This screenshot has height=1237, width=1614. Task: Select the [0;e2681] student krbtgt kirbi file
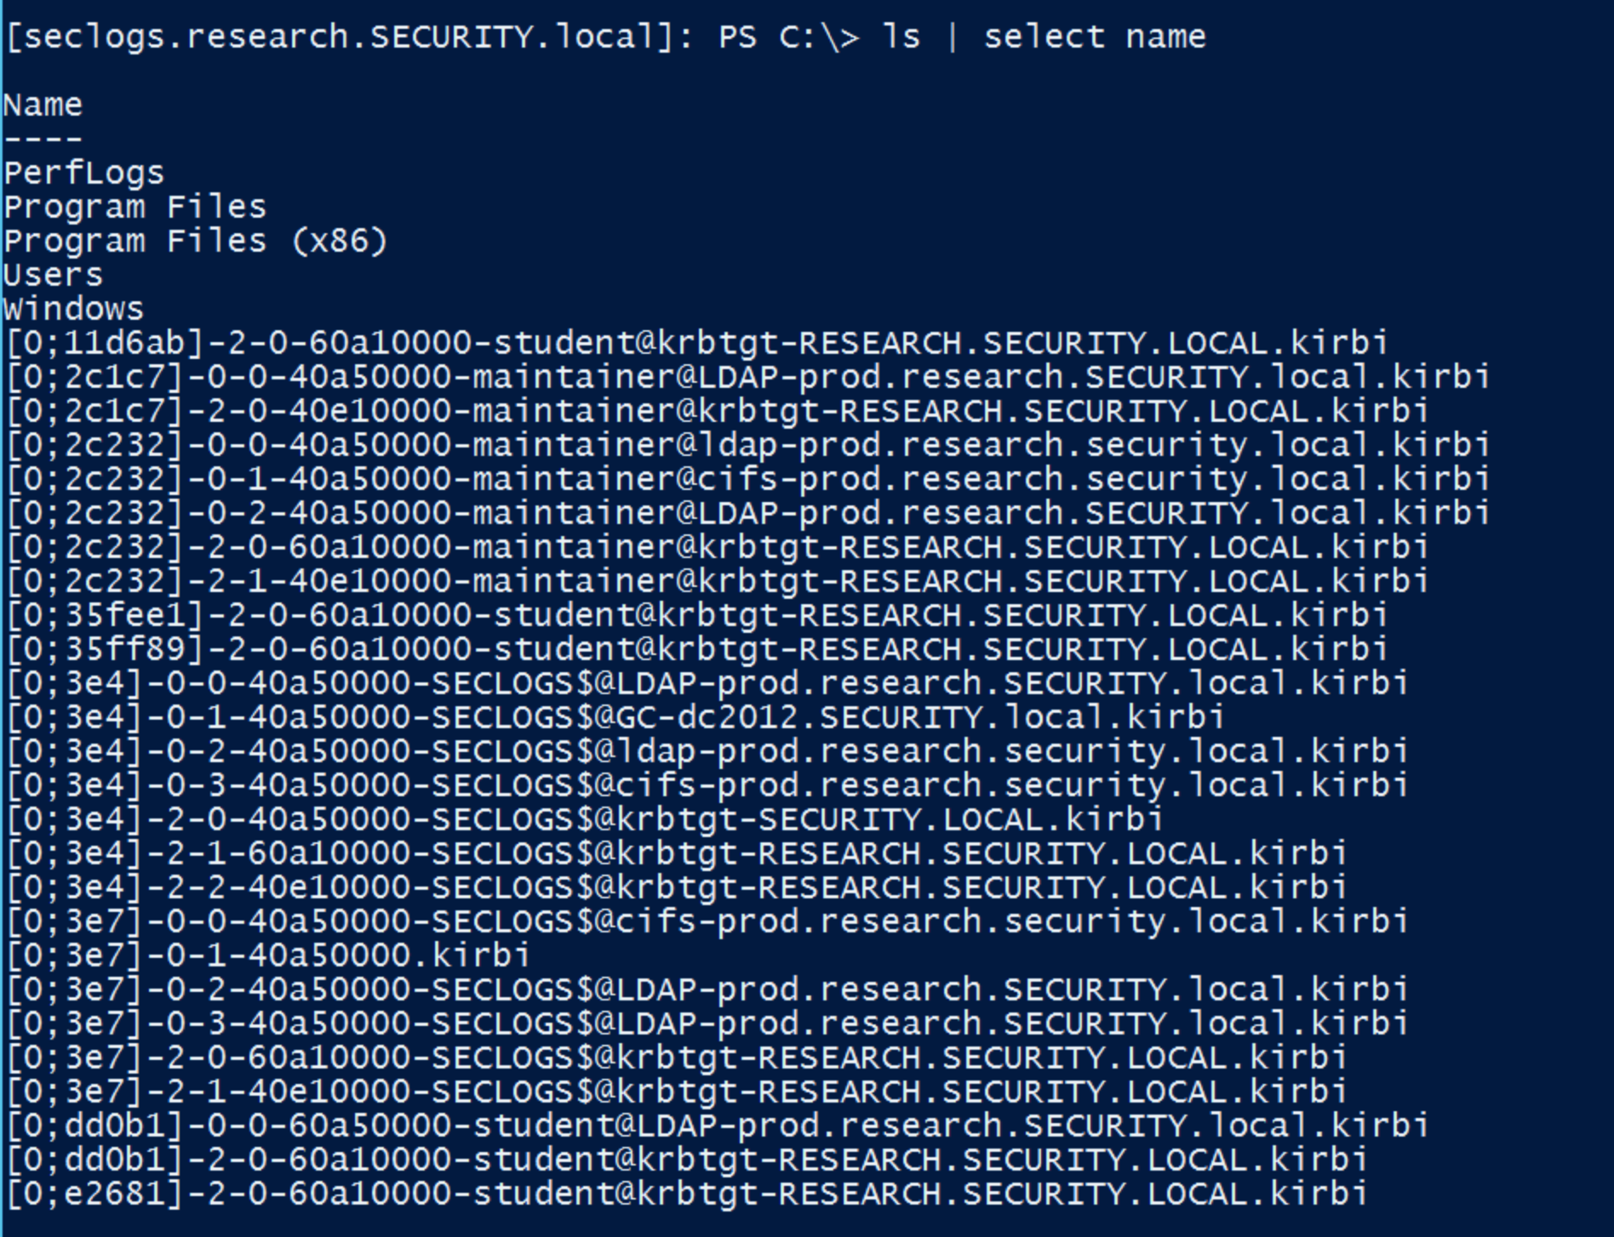tap(686, 1194)
